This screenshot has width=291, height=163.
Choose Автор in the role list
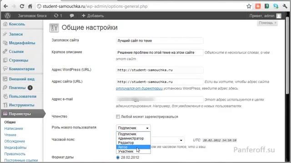coord(133,147)
